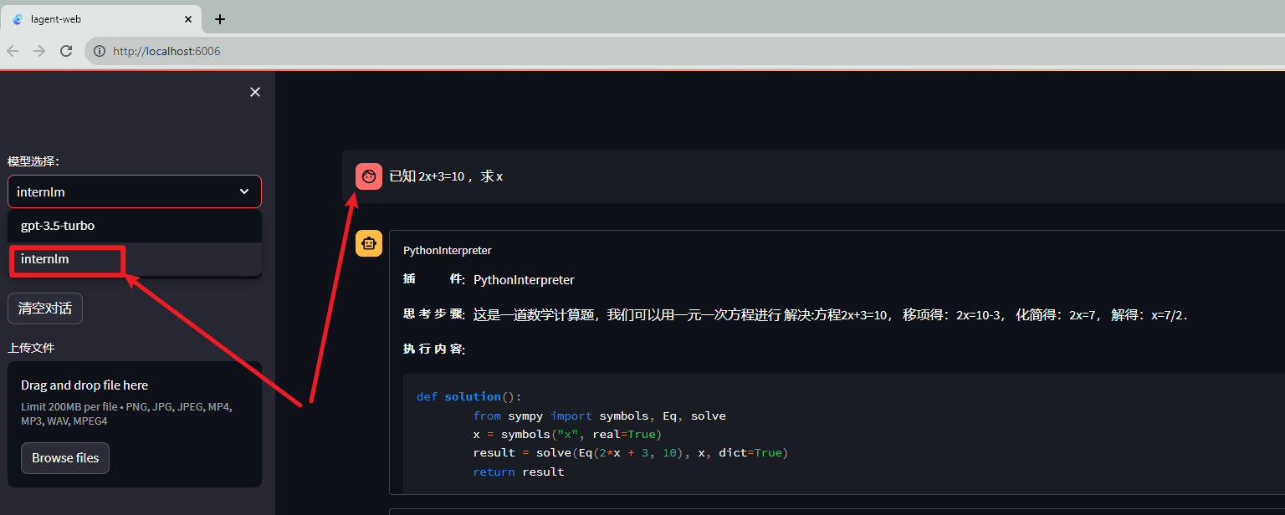Click the 模型选择 label
This screenshot has width=1285, height=515.
[33, 161]
